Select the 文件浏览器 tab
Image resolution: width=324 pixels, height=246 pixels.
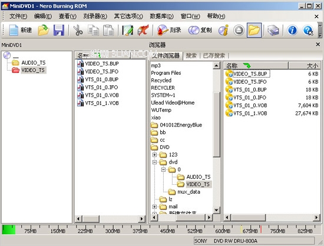pos(166,55)
